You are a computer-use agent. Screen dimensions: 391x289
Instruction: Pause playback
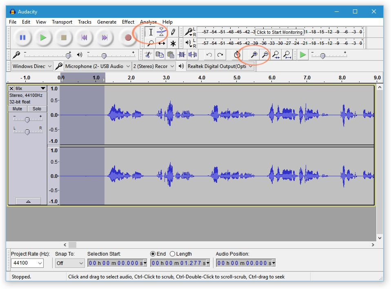(23, 37)
